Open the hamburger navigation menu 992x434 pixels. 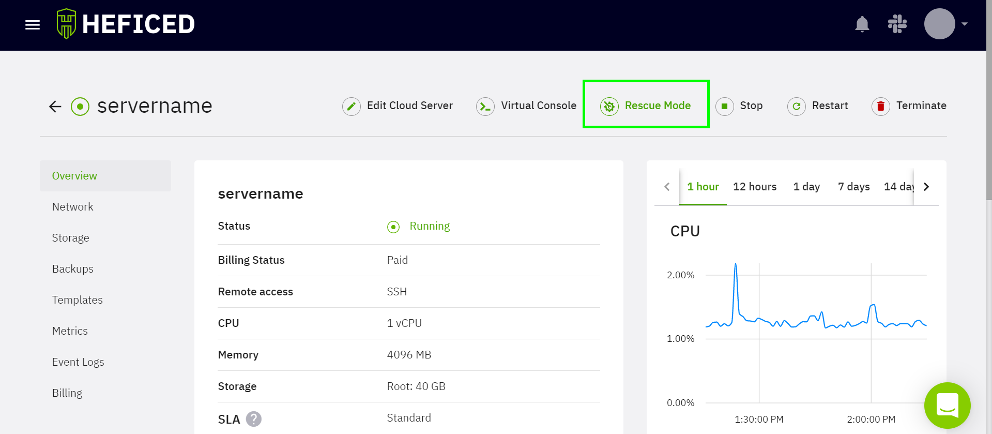point(33,25)
